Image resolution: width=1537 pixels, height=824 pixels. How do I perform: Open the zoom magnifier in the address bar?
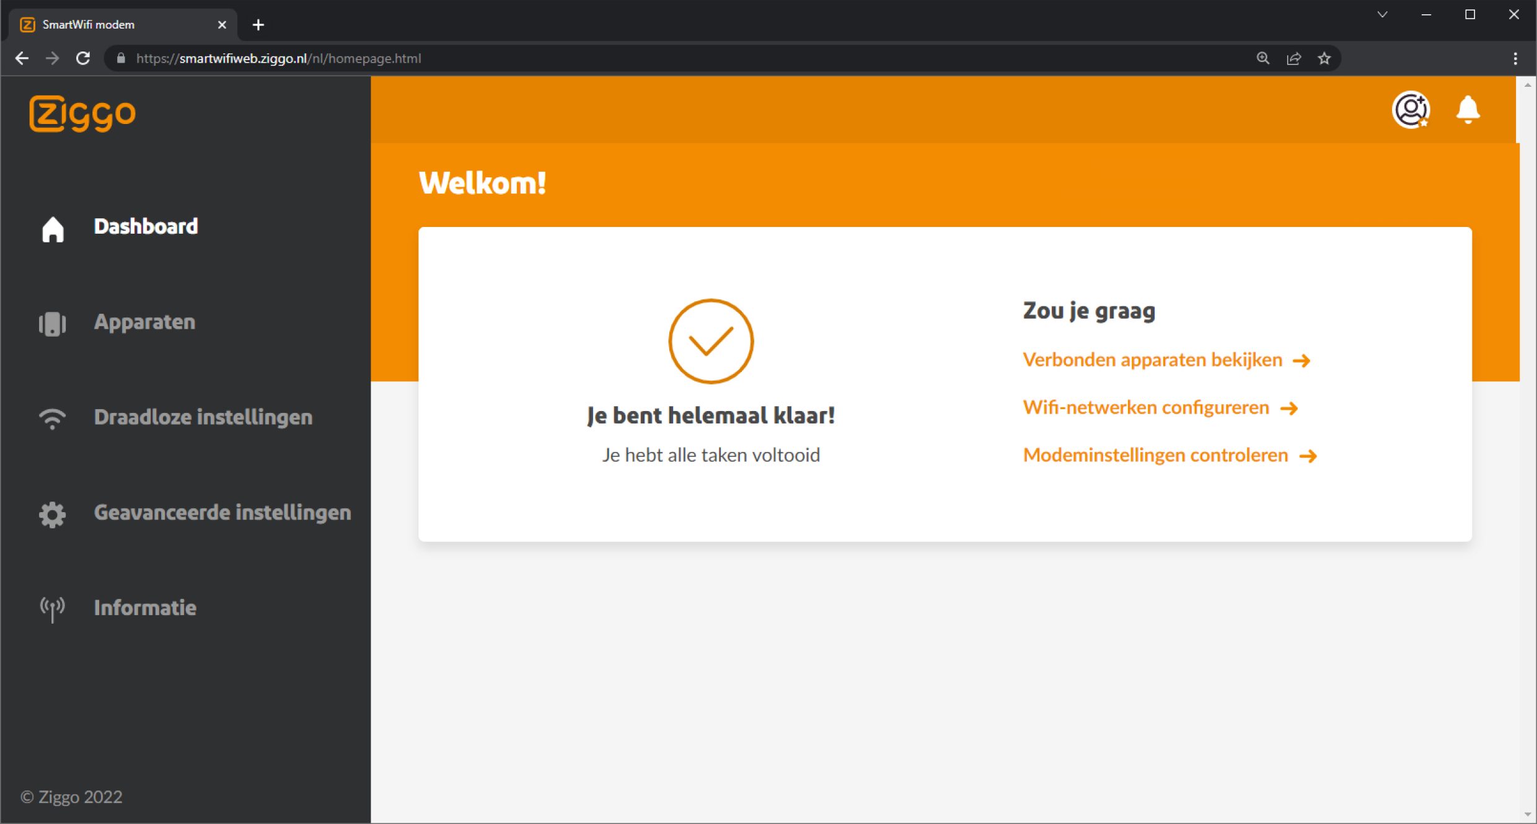(1263, 58)
